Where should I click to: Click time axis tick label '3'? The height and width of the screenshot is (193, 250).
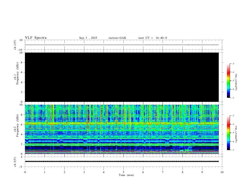tap(84, 172)
